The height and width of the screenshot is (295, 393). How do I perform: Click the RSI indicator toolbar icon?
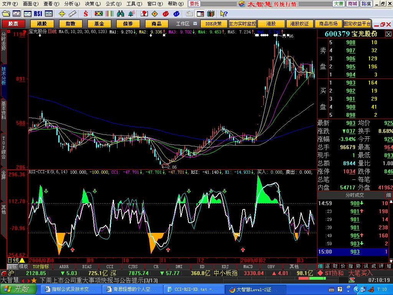[x=38, y=13]
